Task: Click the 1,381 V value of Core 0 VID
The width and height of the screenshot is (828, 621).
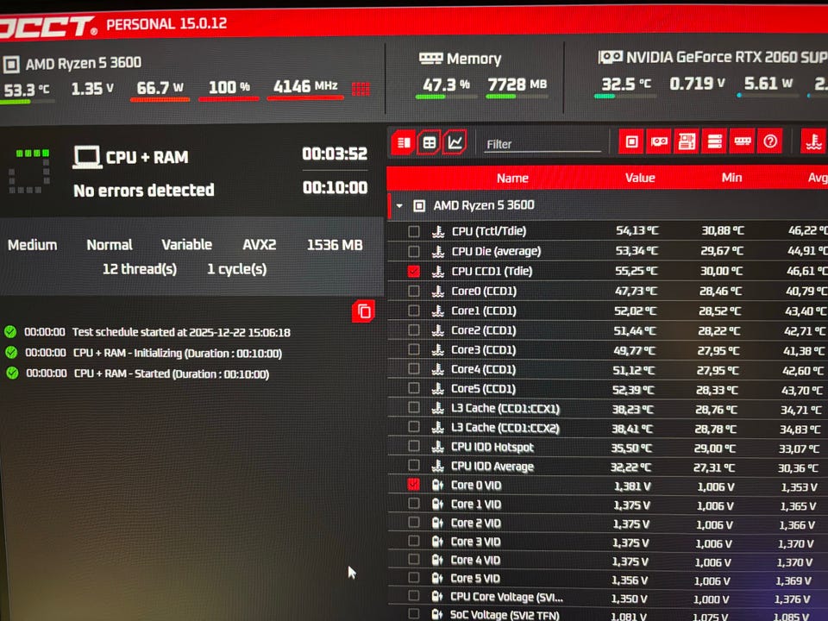Action: pyautogui.click(x=632, y=486)
